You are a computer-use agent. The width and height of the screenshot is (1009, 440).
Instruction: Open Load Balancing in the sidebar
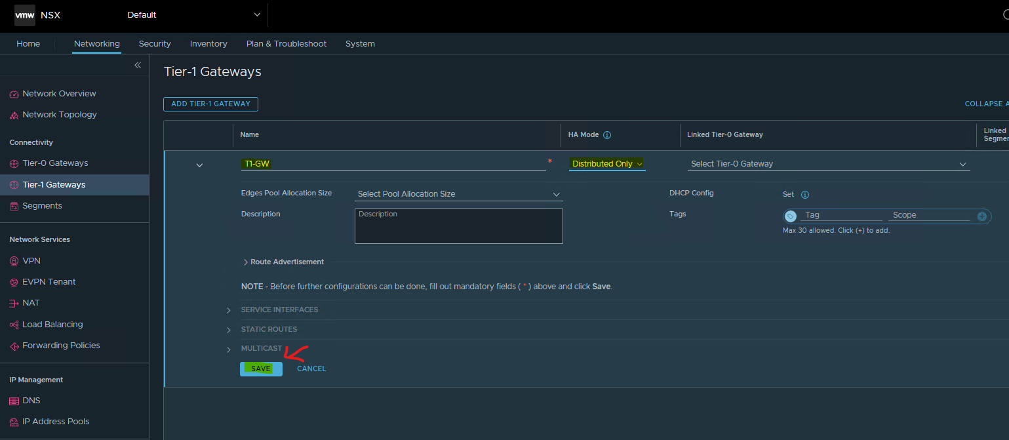coord(52,325)
